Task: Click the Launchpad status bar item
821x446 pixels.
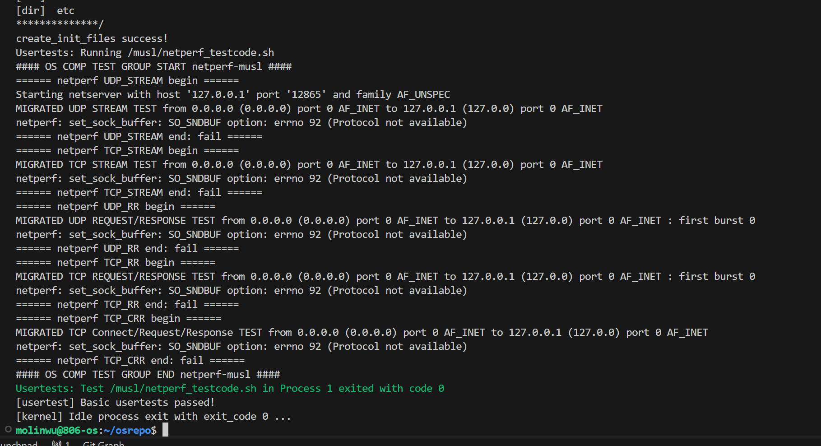Action: click(x=18, y=443)
